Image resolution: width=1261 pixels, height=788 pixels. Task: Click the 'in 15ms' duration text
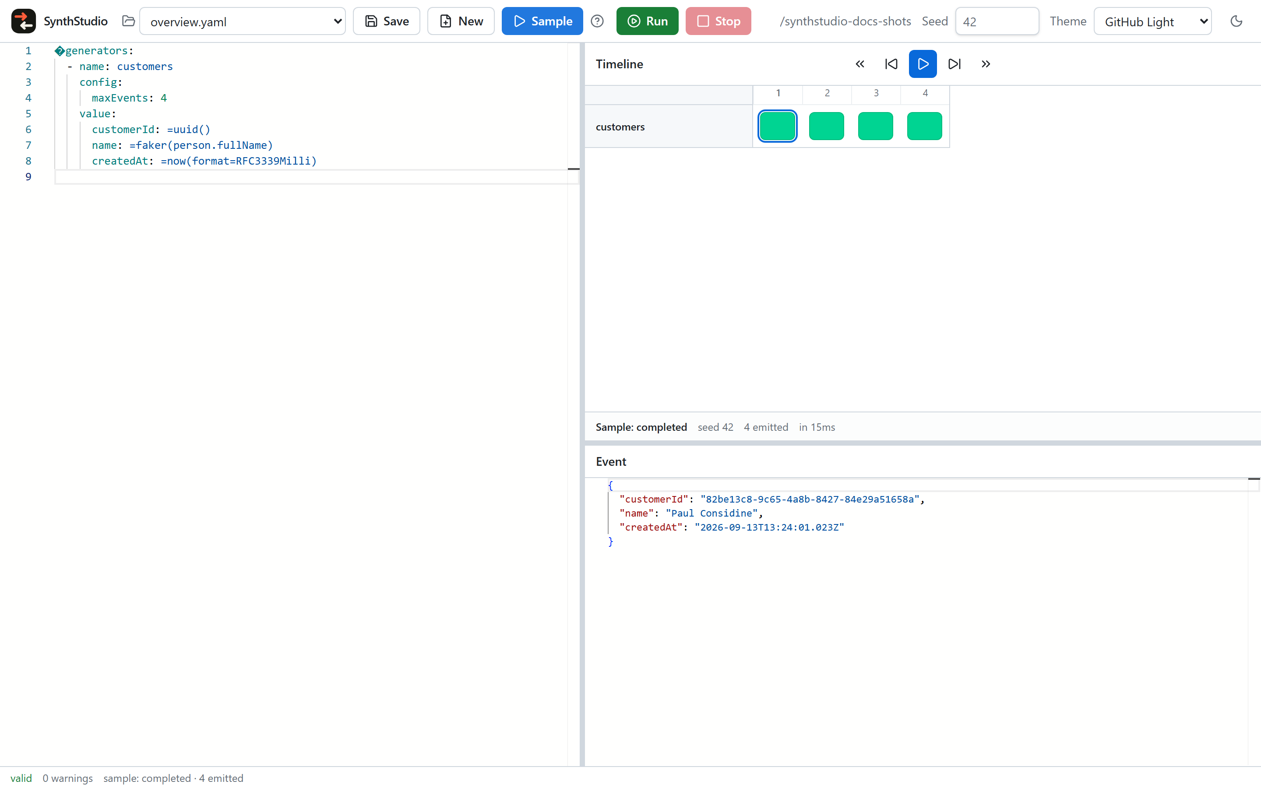point(817,427)
